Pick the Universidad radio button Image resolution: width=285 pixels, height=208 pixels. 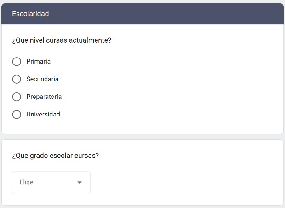point(17,115)
